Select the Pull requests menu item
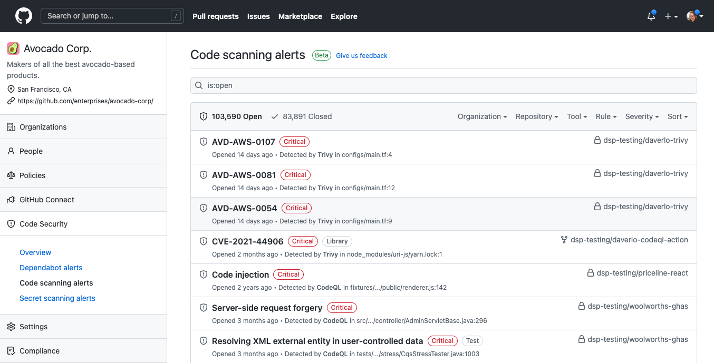Viewport: 714px width, 363px height. coord(215,16)
